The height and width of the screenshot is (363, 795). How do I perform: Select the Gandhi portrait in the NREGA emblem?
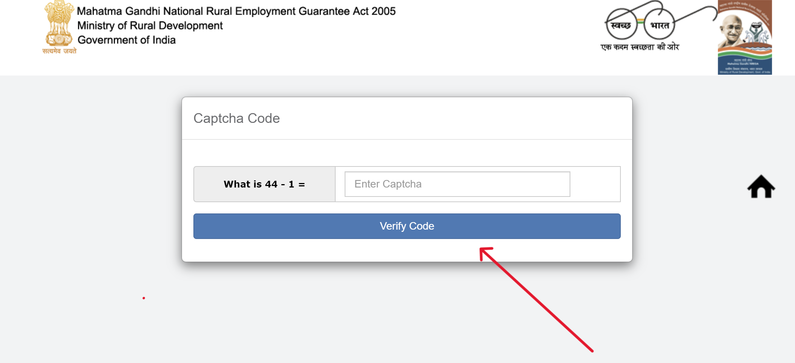(731, 30)
